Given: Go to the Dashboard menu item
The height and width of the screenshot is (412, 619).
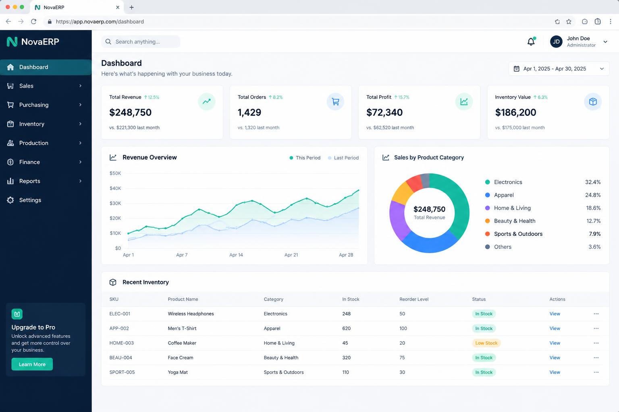Looking at the screenshot, I should pos(46,67).
